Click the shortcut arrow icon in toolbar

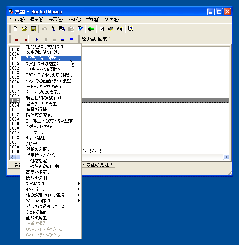coord(102,29)
